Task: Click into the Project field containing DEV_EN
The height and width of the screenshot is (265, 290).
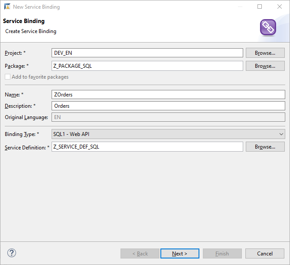Action: [x=147, y=53]
